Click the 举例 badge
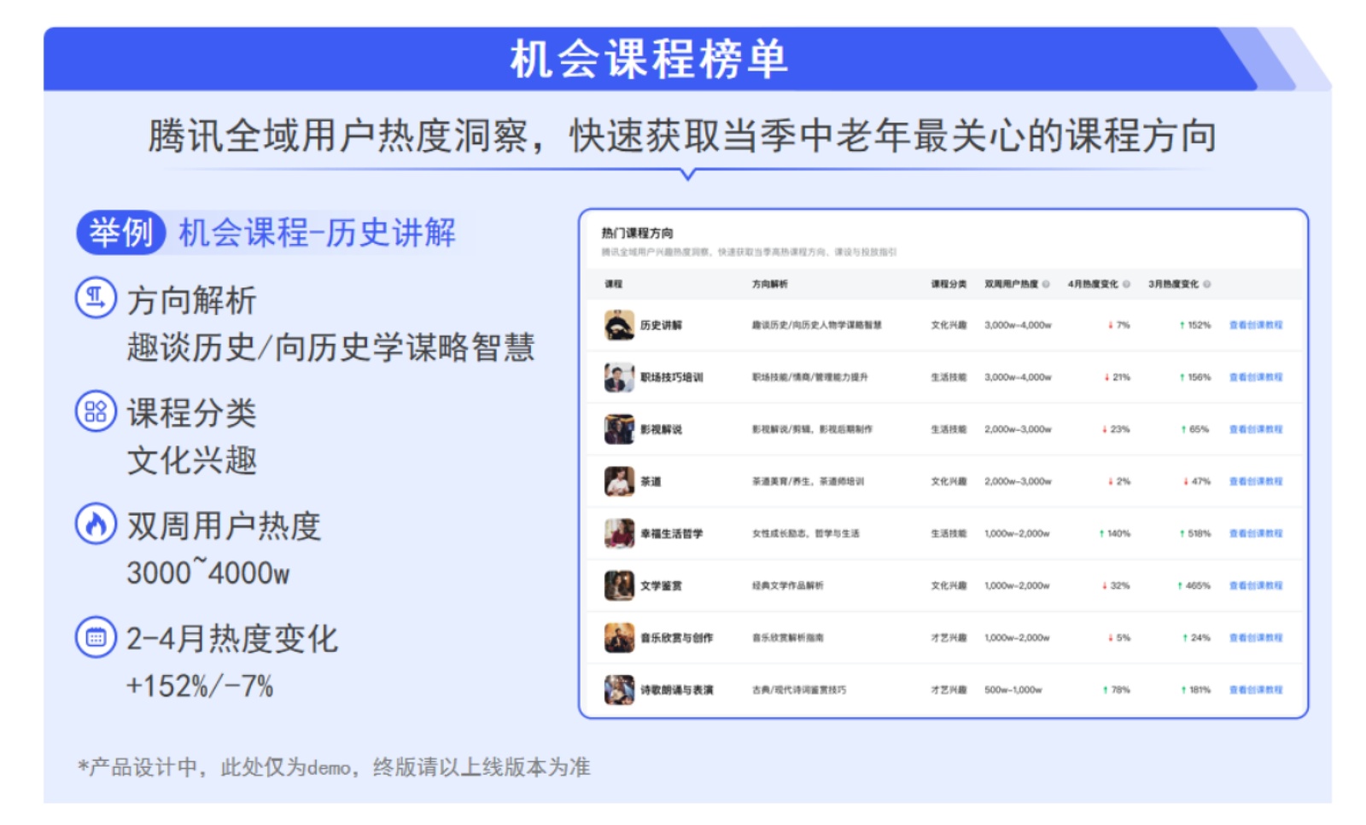The image size is (1366, 825). point(121,232)
